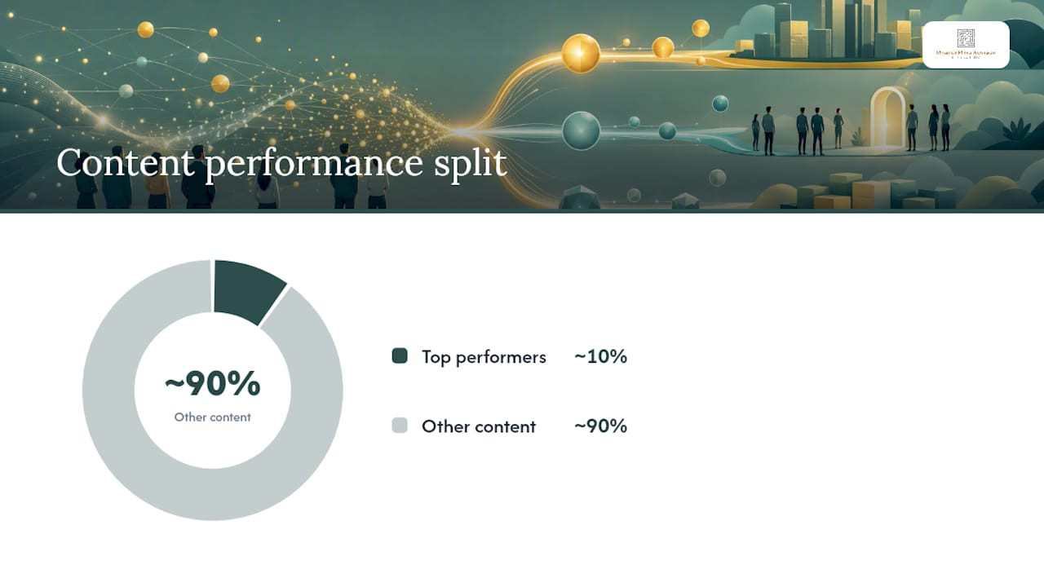Click the maze logo badge in the banner

point(966,45)
